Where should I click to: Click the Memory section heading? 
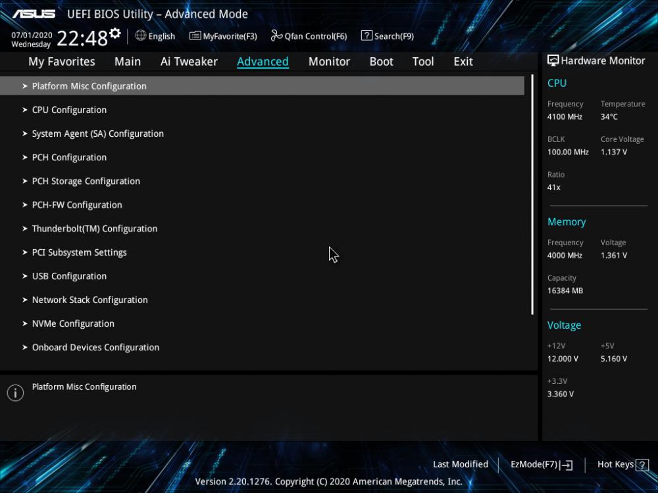click(567, 222)
